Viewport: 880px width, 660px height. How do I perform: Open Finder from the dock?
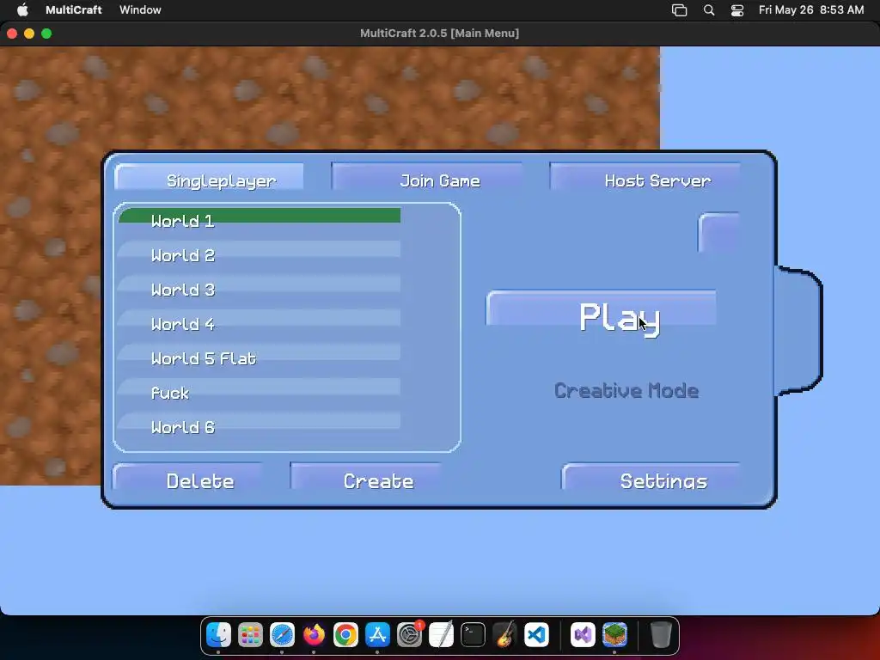218,635
